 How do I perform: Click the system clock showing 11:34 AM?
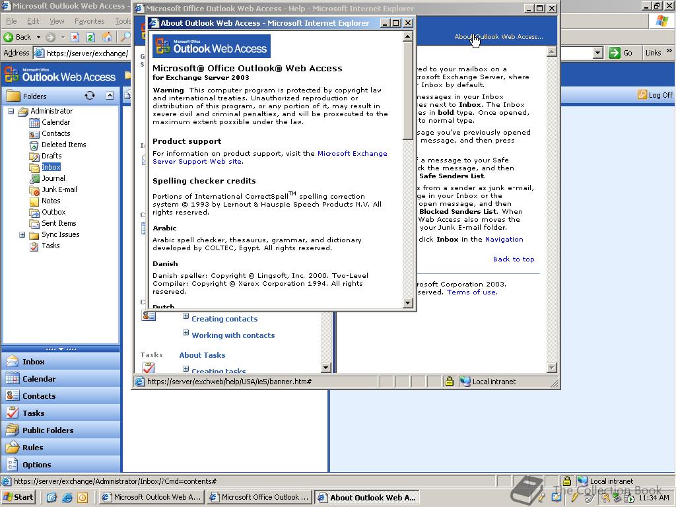pos(654,498)
